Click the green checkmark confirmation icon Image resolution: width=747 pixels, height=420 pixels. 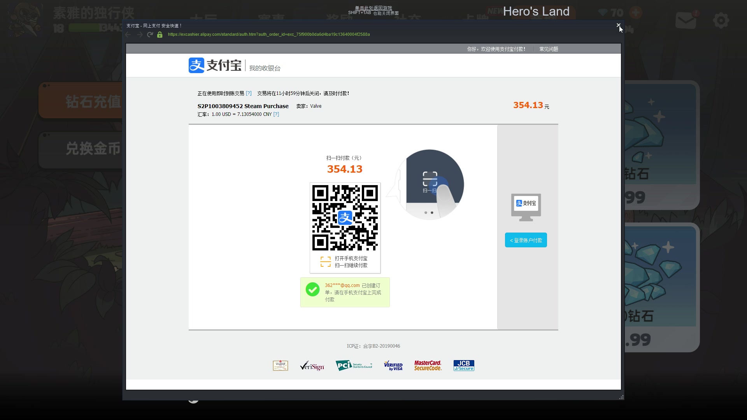[x=312, y=289]
